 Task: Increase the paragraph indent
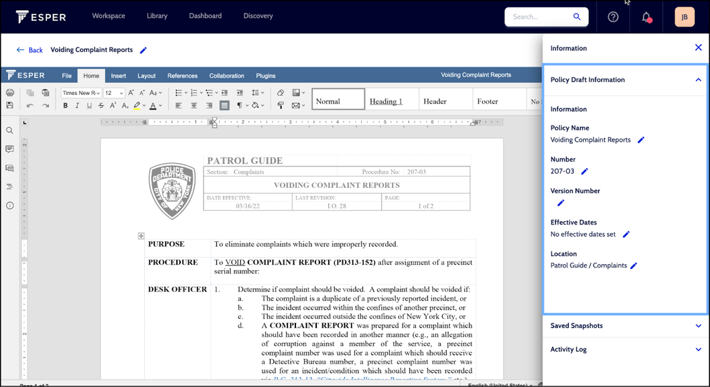tap(240, 93)
